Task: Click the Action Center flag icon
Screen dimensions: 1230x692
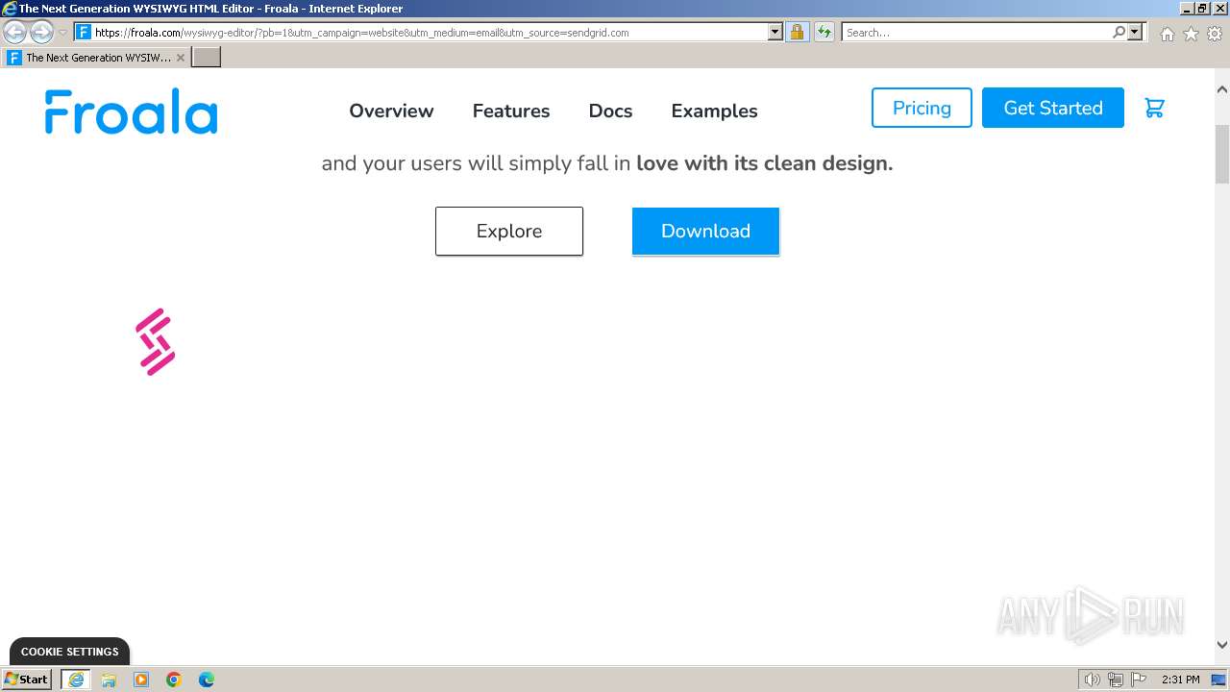Action: pos(1139,680)
